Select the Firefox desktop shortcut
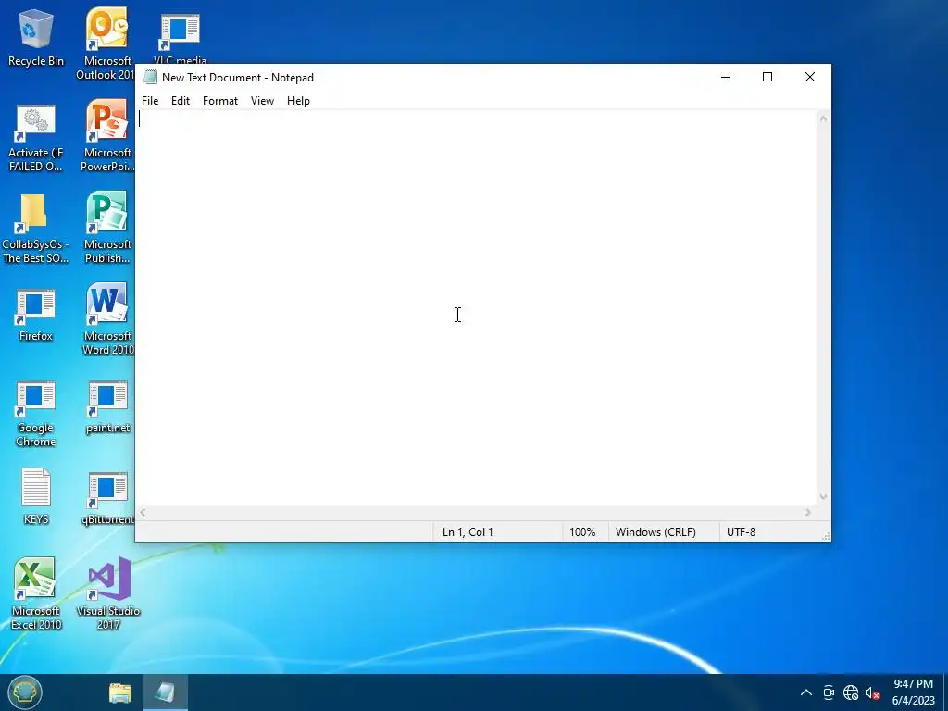The width and height of the screenshot is (948, 711). (x=35, y=315)
